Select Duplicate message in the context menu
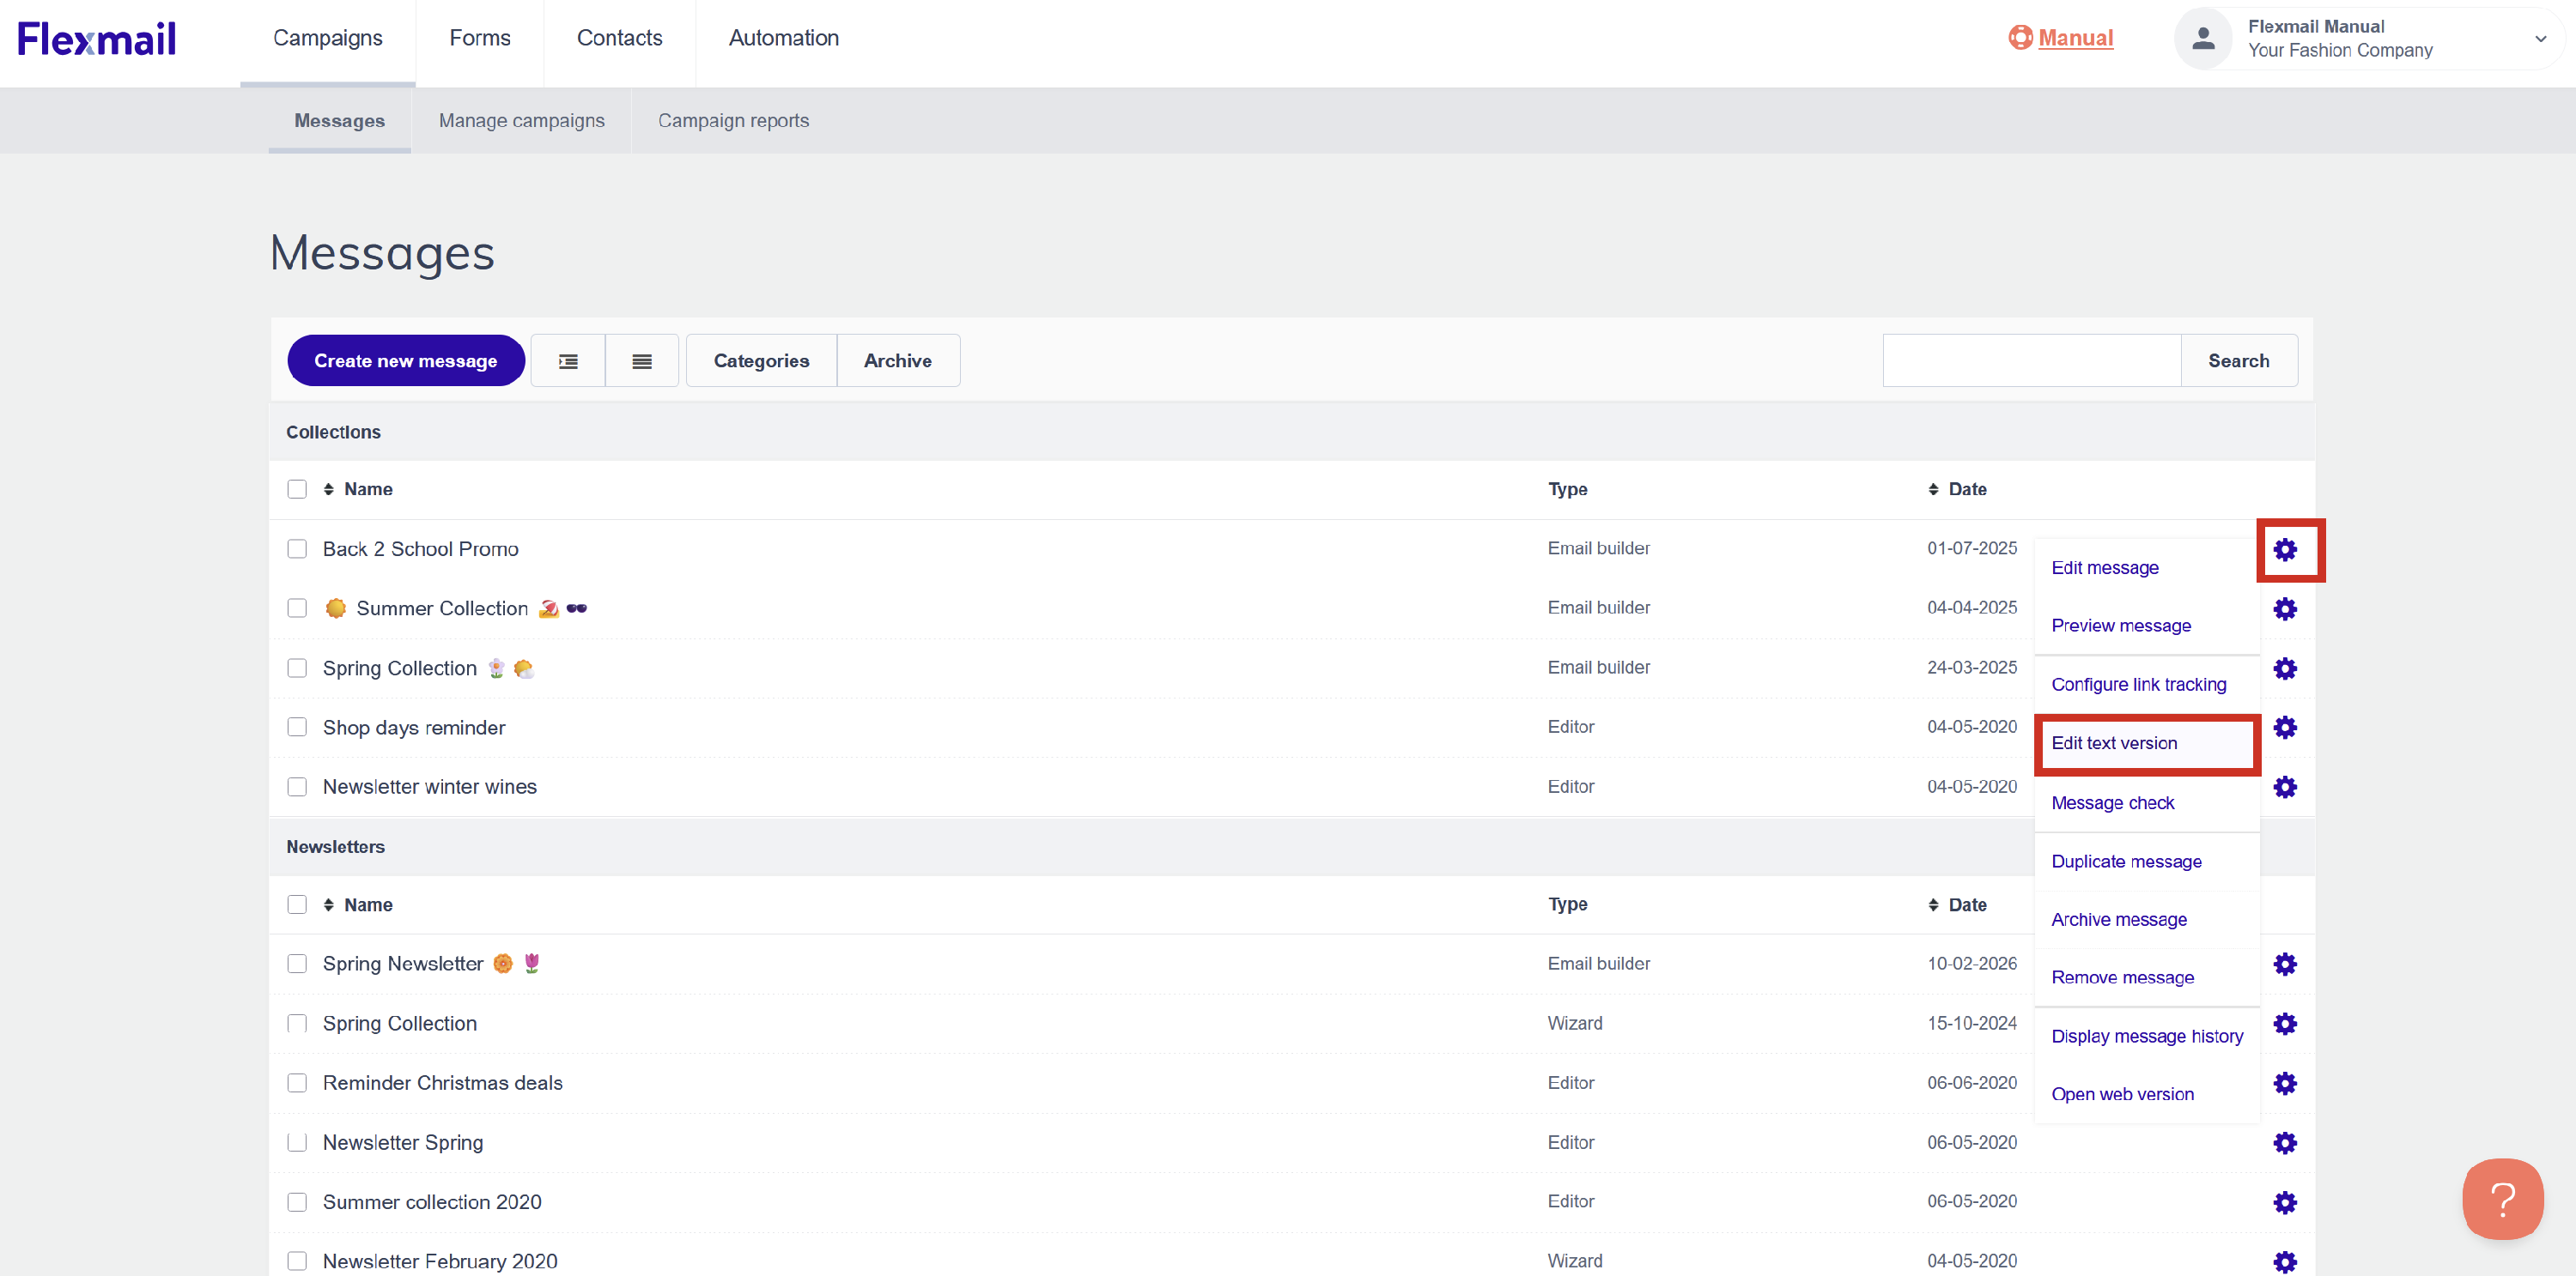Image resolution: width=2576 pixels, height=1276 pixels. pos(2126,862)
